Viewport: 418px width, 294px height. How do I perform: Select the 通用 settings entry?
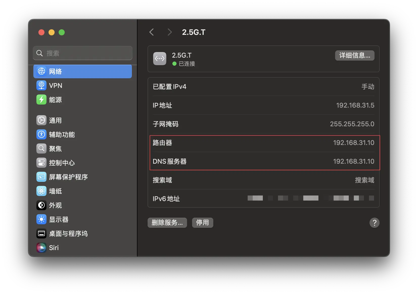pos(55,120)
